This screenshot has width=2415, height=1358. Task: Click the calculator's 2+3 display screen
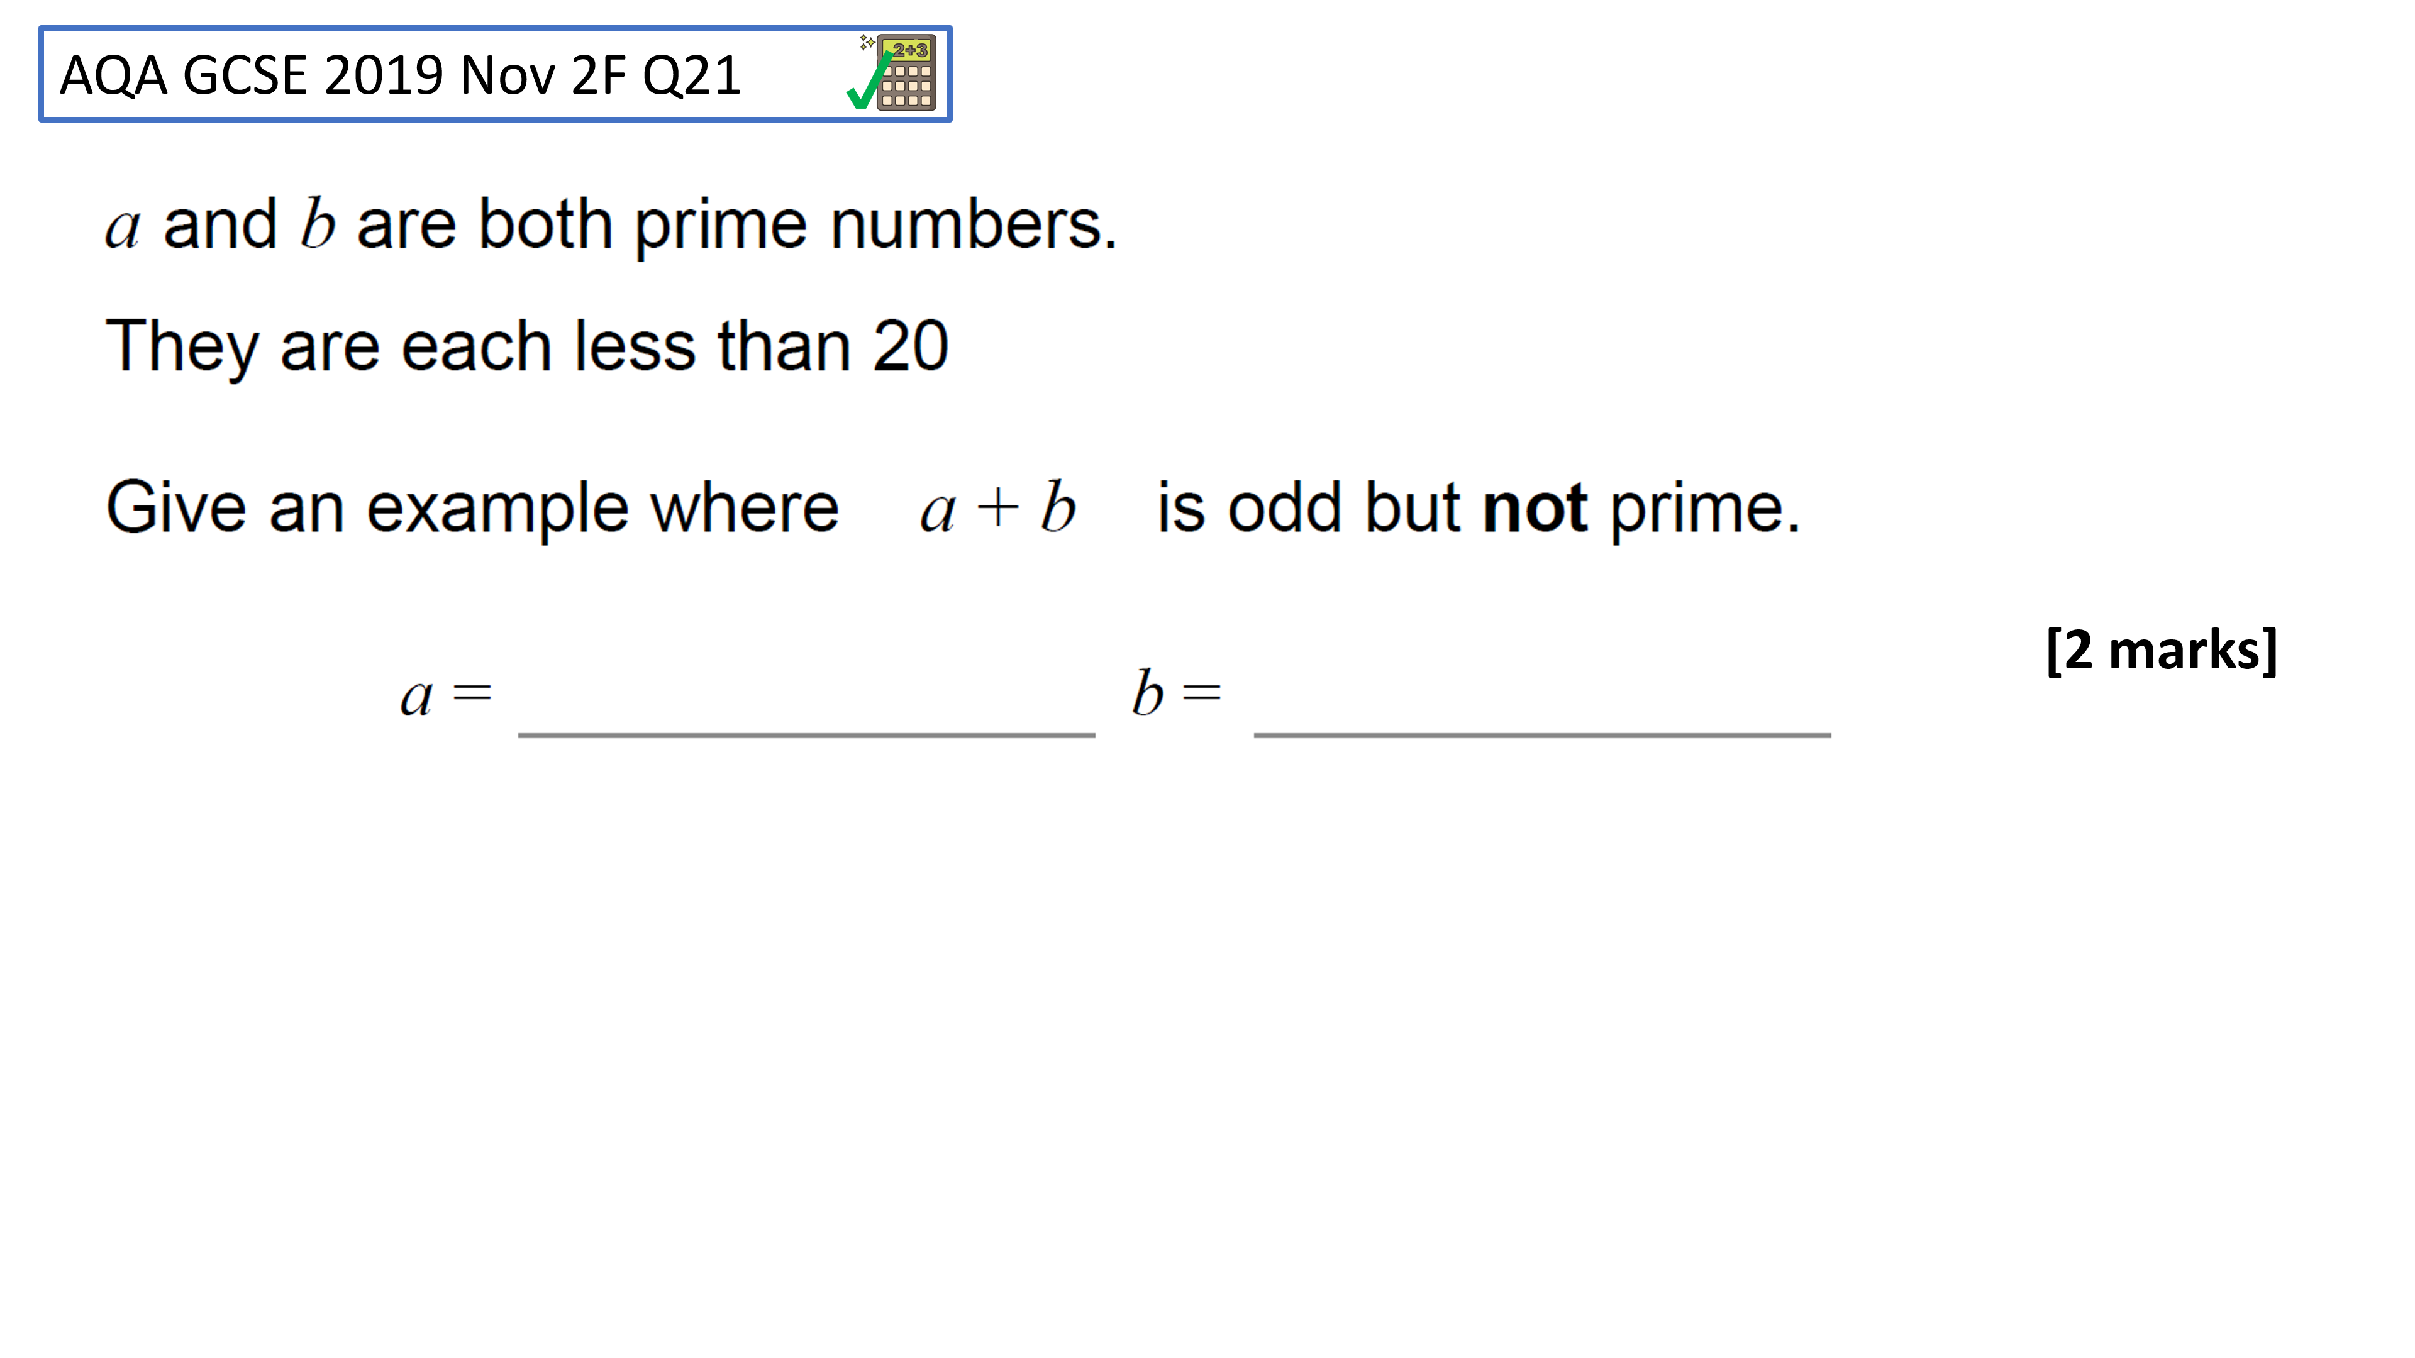point(908,50)
